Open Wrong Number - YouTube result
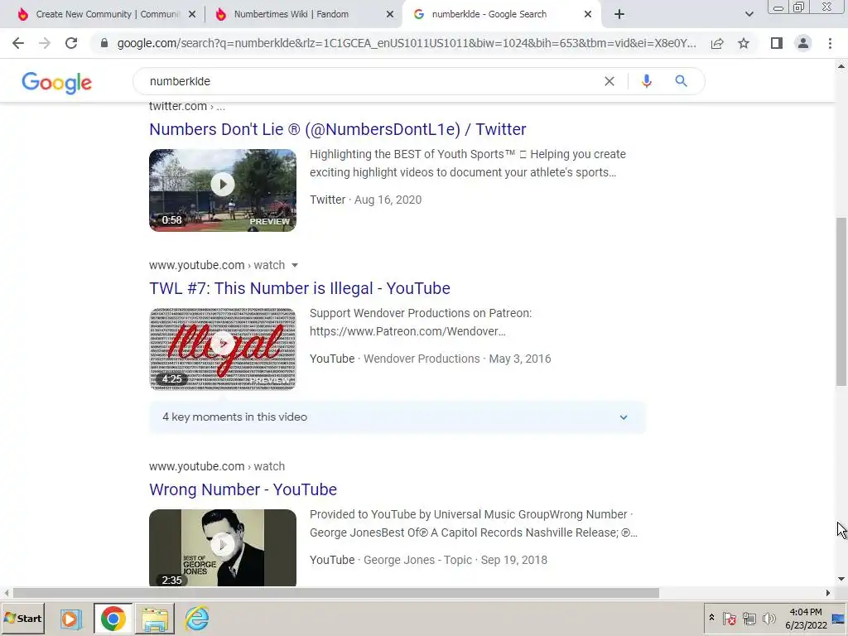 point(243,489)
